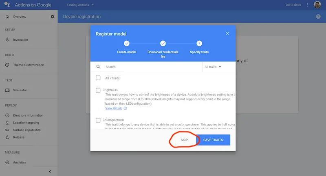Image resolution: width=326 pixels, height=176 pixels.
Task: Click the search magnifier icon in dialog
Action: point(99,67)
